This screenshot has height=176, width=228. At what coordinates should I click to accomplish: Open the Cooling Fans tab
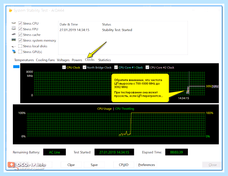(45, 60)
